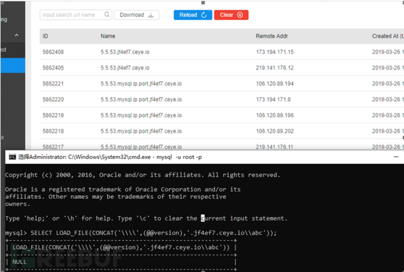
Task: Click the search magnifier icon
Action: point(107,15)
